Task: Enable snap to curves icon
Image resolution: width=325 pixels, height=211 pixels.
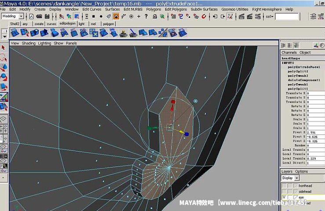Action: click(181, 16)
